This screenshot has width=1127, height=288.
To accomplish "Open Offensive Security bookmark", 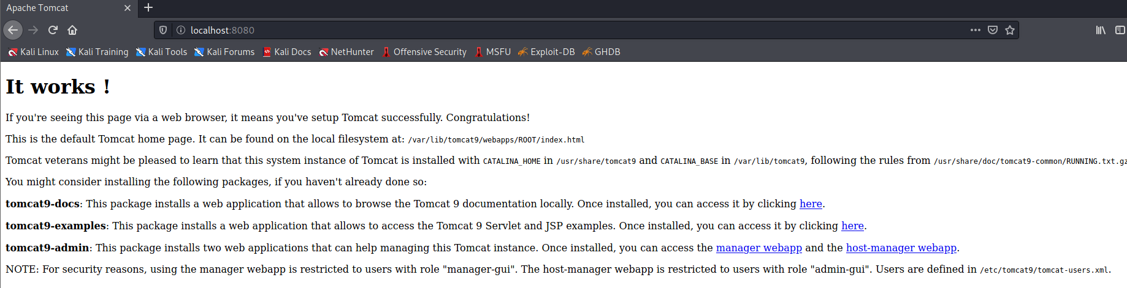I will 424,52.
